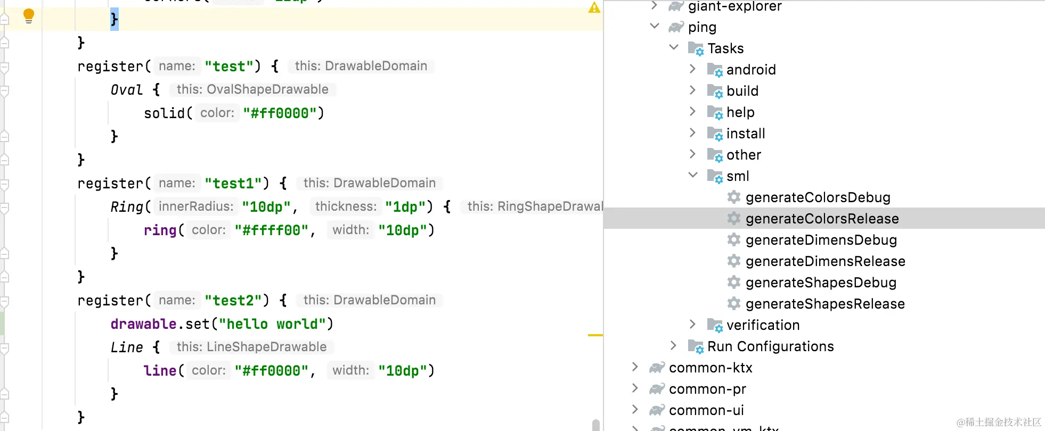The width and height of the screenshot is (1045, 431).
Task: Collapse the sml task group
Action: coord(693,175)
